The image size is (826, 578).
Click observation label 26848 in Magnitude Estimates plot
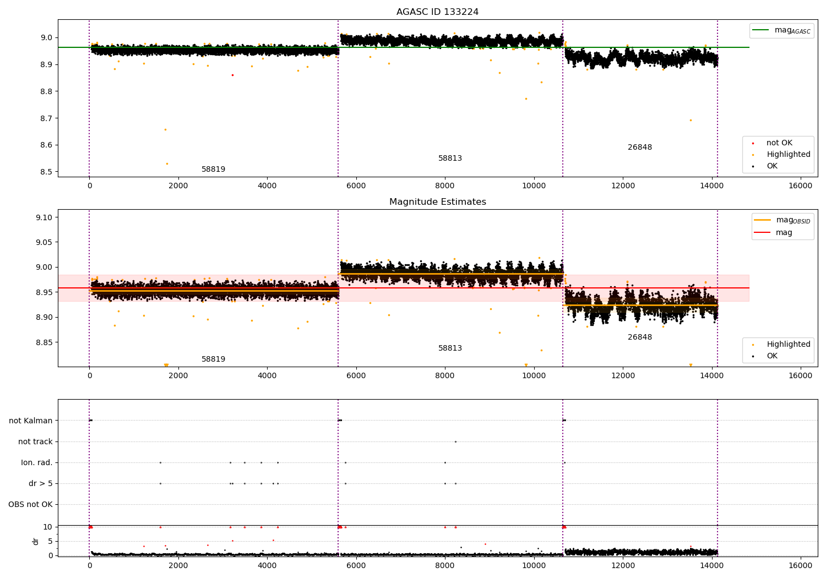pyautogui.click(x=639, y=337)
